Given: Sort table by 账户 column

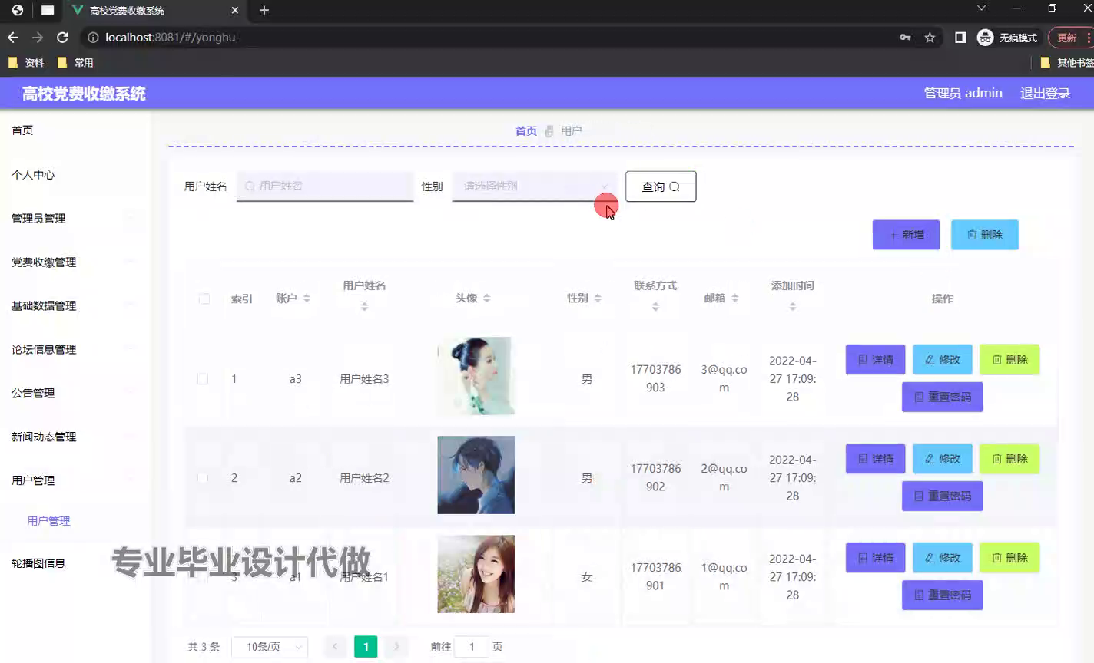Looking at the screenshot, I should click(x=307, y=299).
